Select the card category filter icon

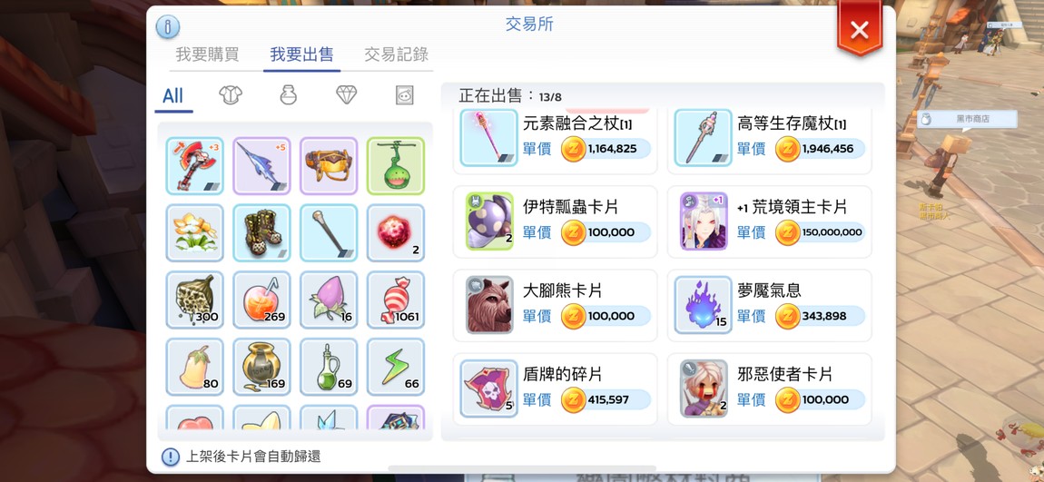404,95
